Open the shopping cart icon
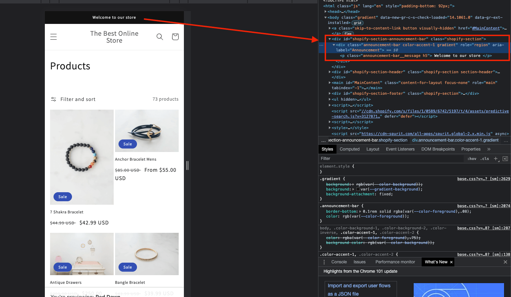The image size is (511, 297). click(175, 36)
